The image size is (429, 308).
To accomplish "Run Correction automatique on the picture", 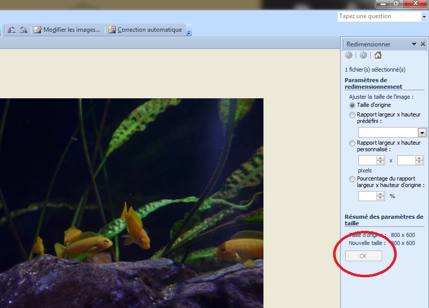I will [x=145, y=30].
